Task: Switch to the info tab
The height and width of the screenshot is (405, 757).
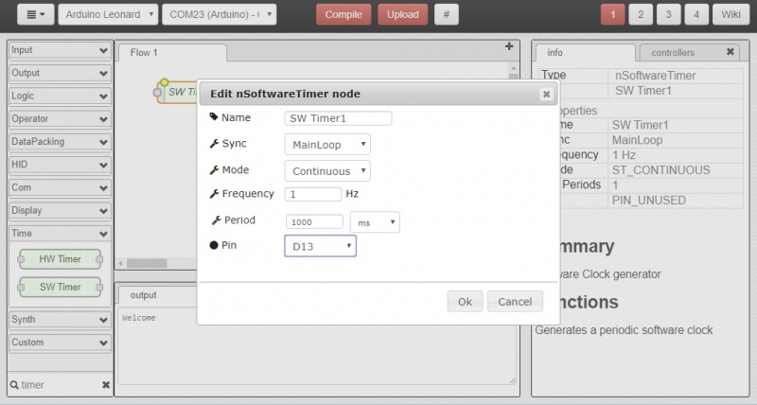Action: (585, 53)
